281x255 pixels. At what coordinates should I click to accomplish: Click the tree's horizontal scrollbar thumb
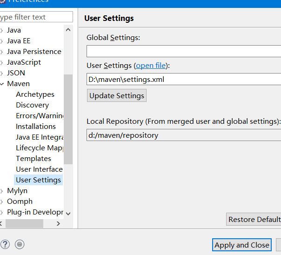(x=23, y=224)
